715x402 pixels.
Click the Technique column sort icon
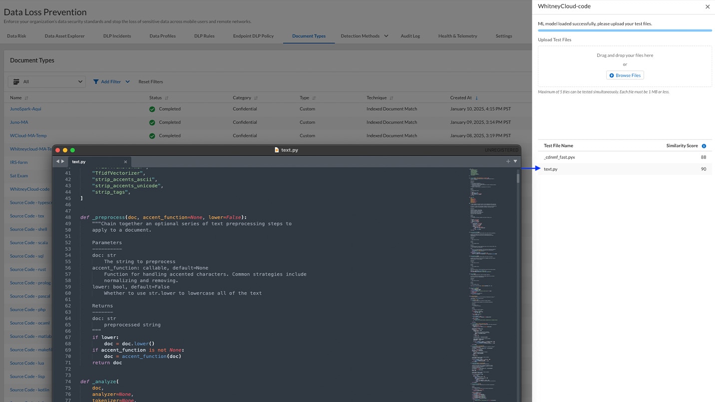click(391, 98)
